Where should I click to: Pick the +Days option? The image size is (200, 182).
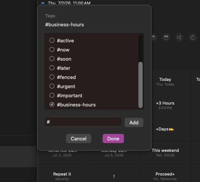coord(165,129)
